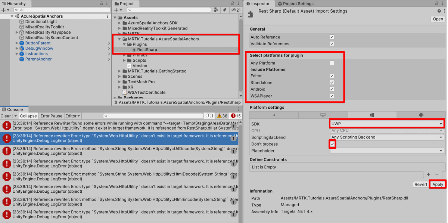Click the WSATestCertificate file icon
Viewport: 448px width, 223px height.
tap(125, 92)
